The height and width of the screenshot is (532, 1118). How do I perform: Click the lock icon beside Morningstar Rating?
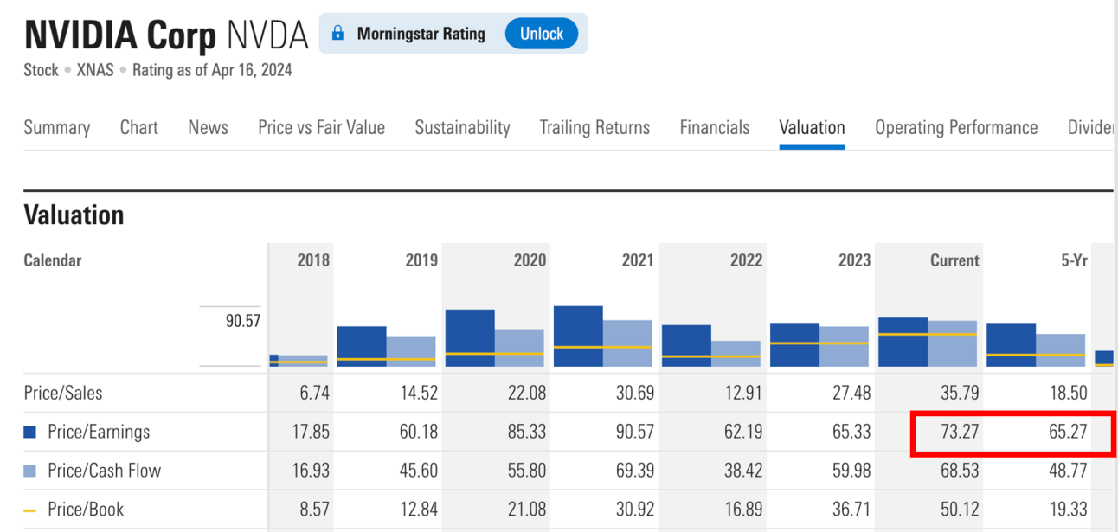pos(338,34)
